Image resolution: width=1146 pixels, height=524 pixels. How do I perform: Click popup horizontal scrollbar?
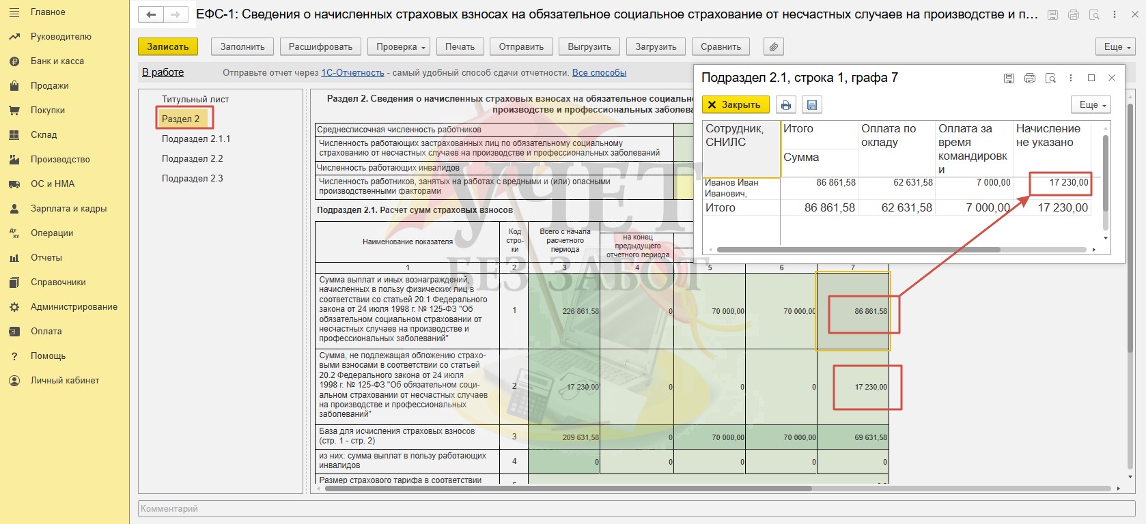tap(858, 250)
